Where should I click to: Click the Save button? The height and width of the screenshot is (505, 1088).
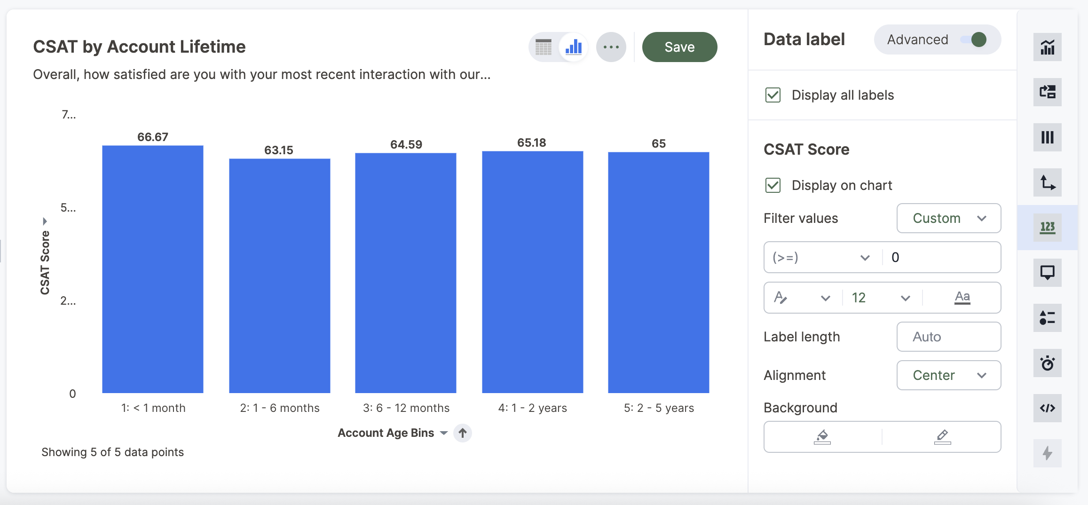pos(679,47)
